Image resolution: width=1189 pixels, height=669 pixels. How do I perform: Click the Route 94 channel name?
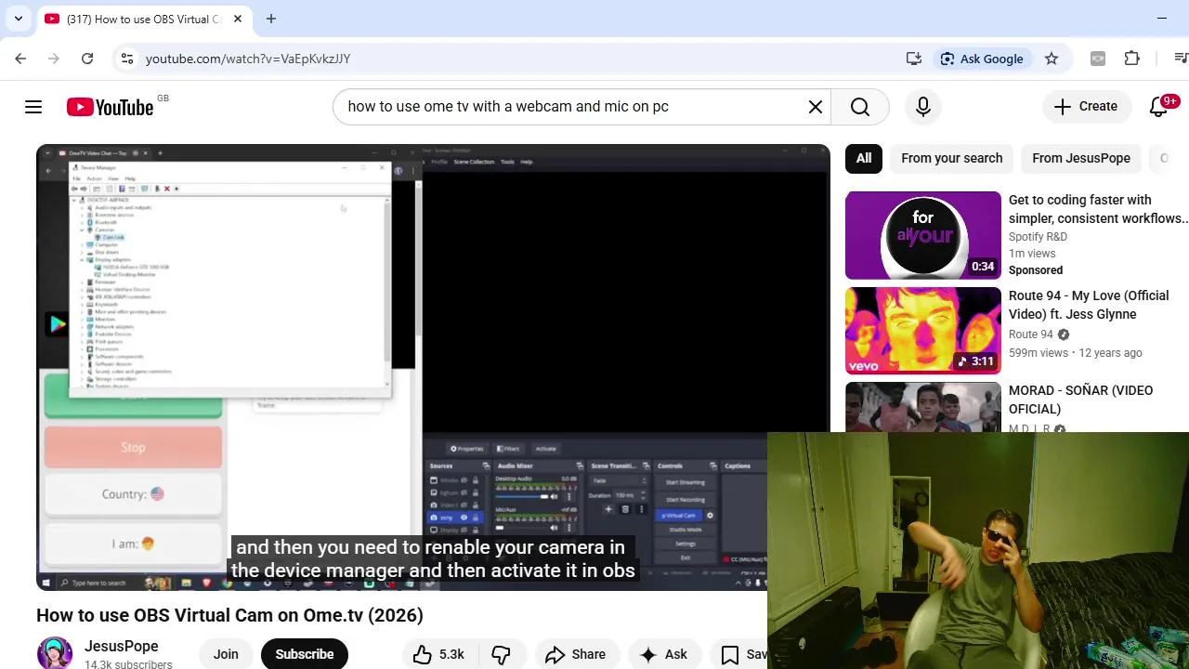point(1031,334)
